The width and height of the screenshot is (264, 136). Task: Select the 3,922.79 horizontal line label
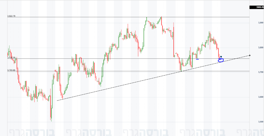pos(11,16)
